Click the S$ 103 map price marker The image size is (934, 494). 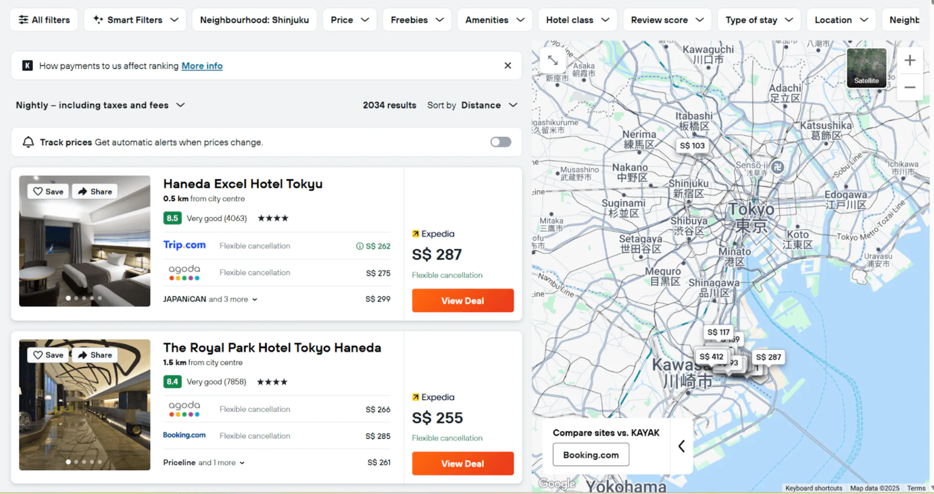[692, 146]
